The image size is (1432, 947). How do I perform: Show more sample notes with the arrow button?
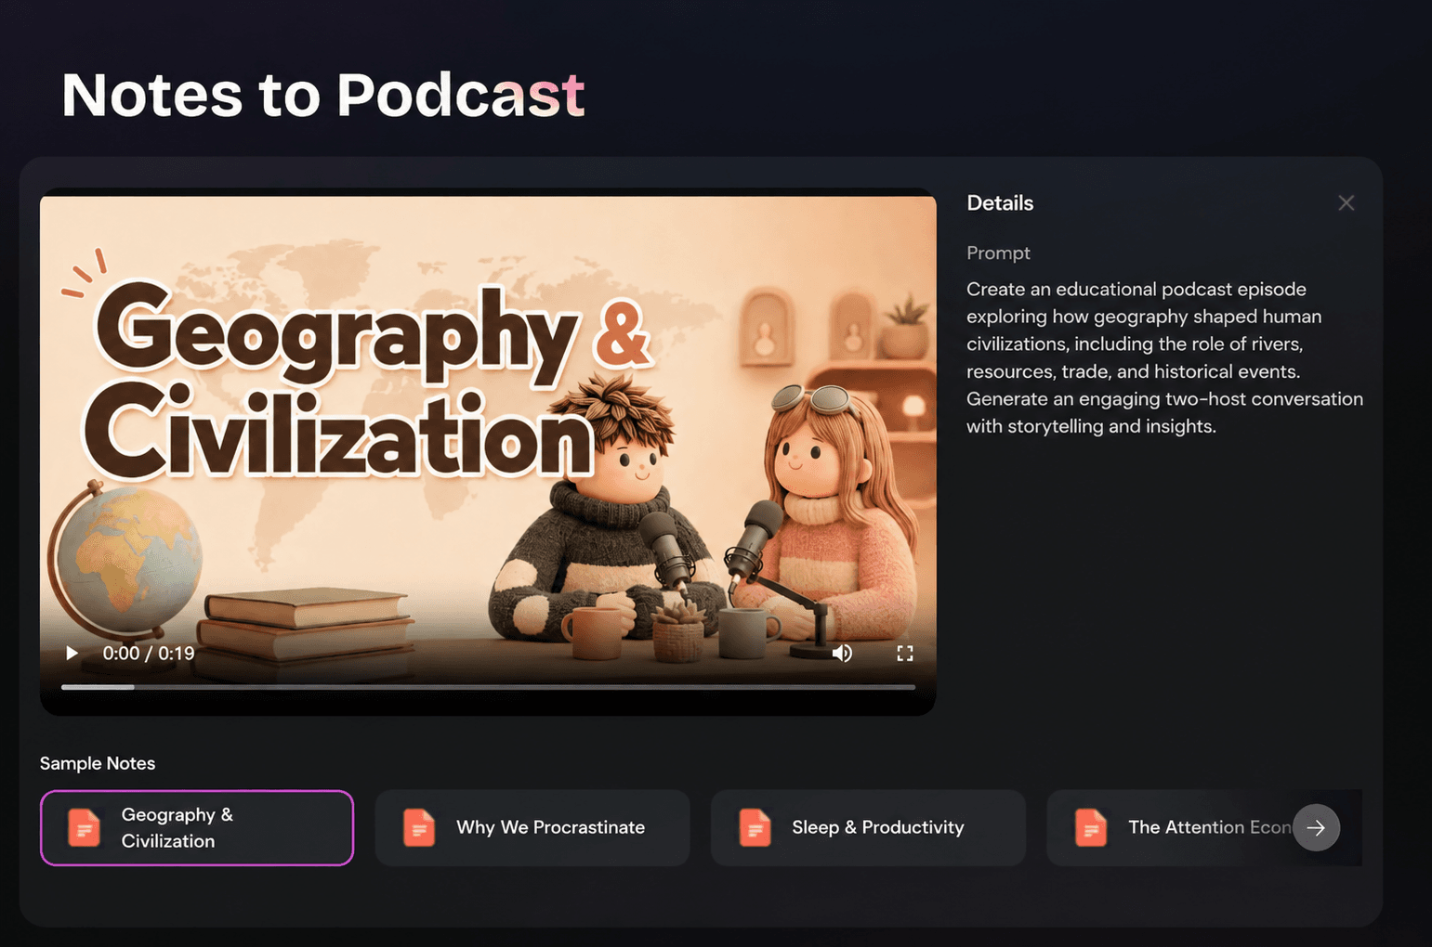[1316, 827]
